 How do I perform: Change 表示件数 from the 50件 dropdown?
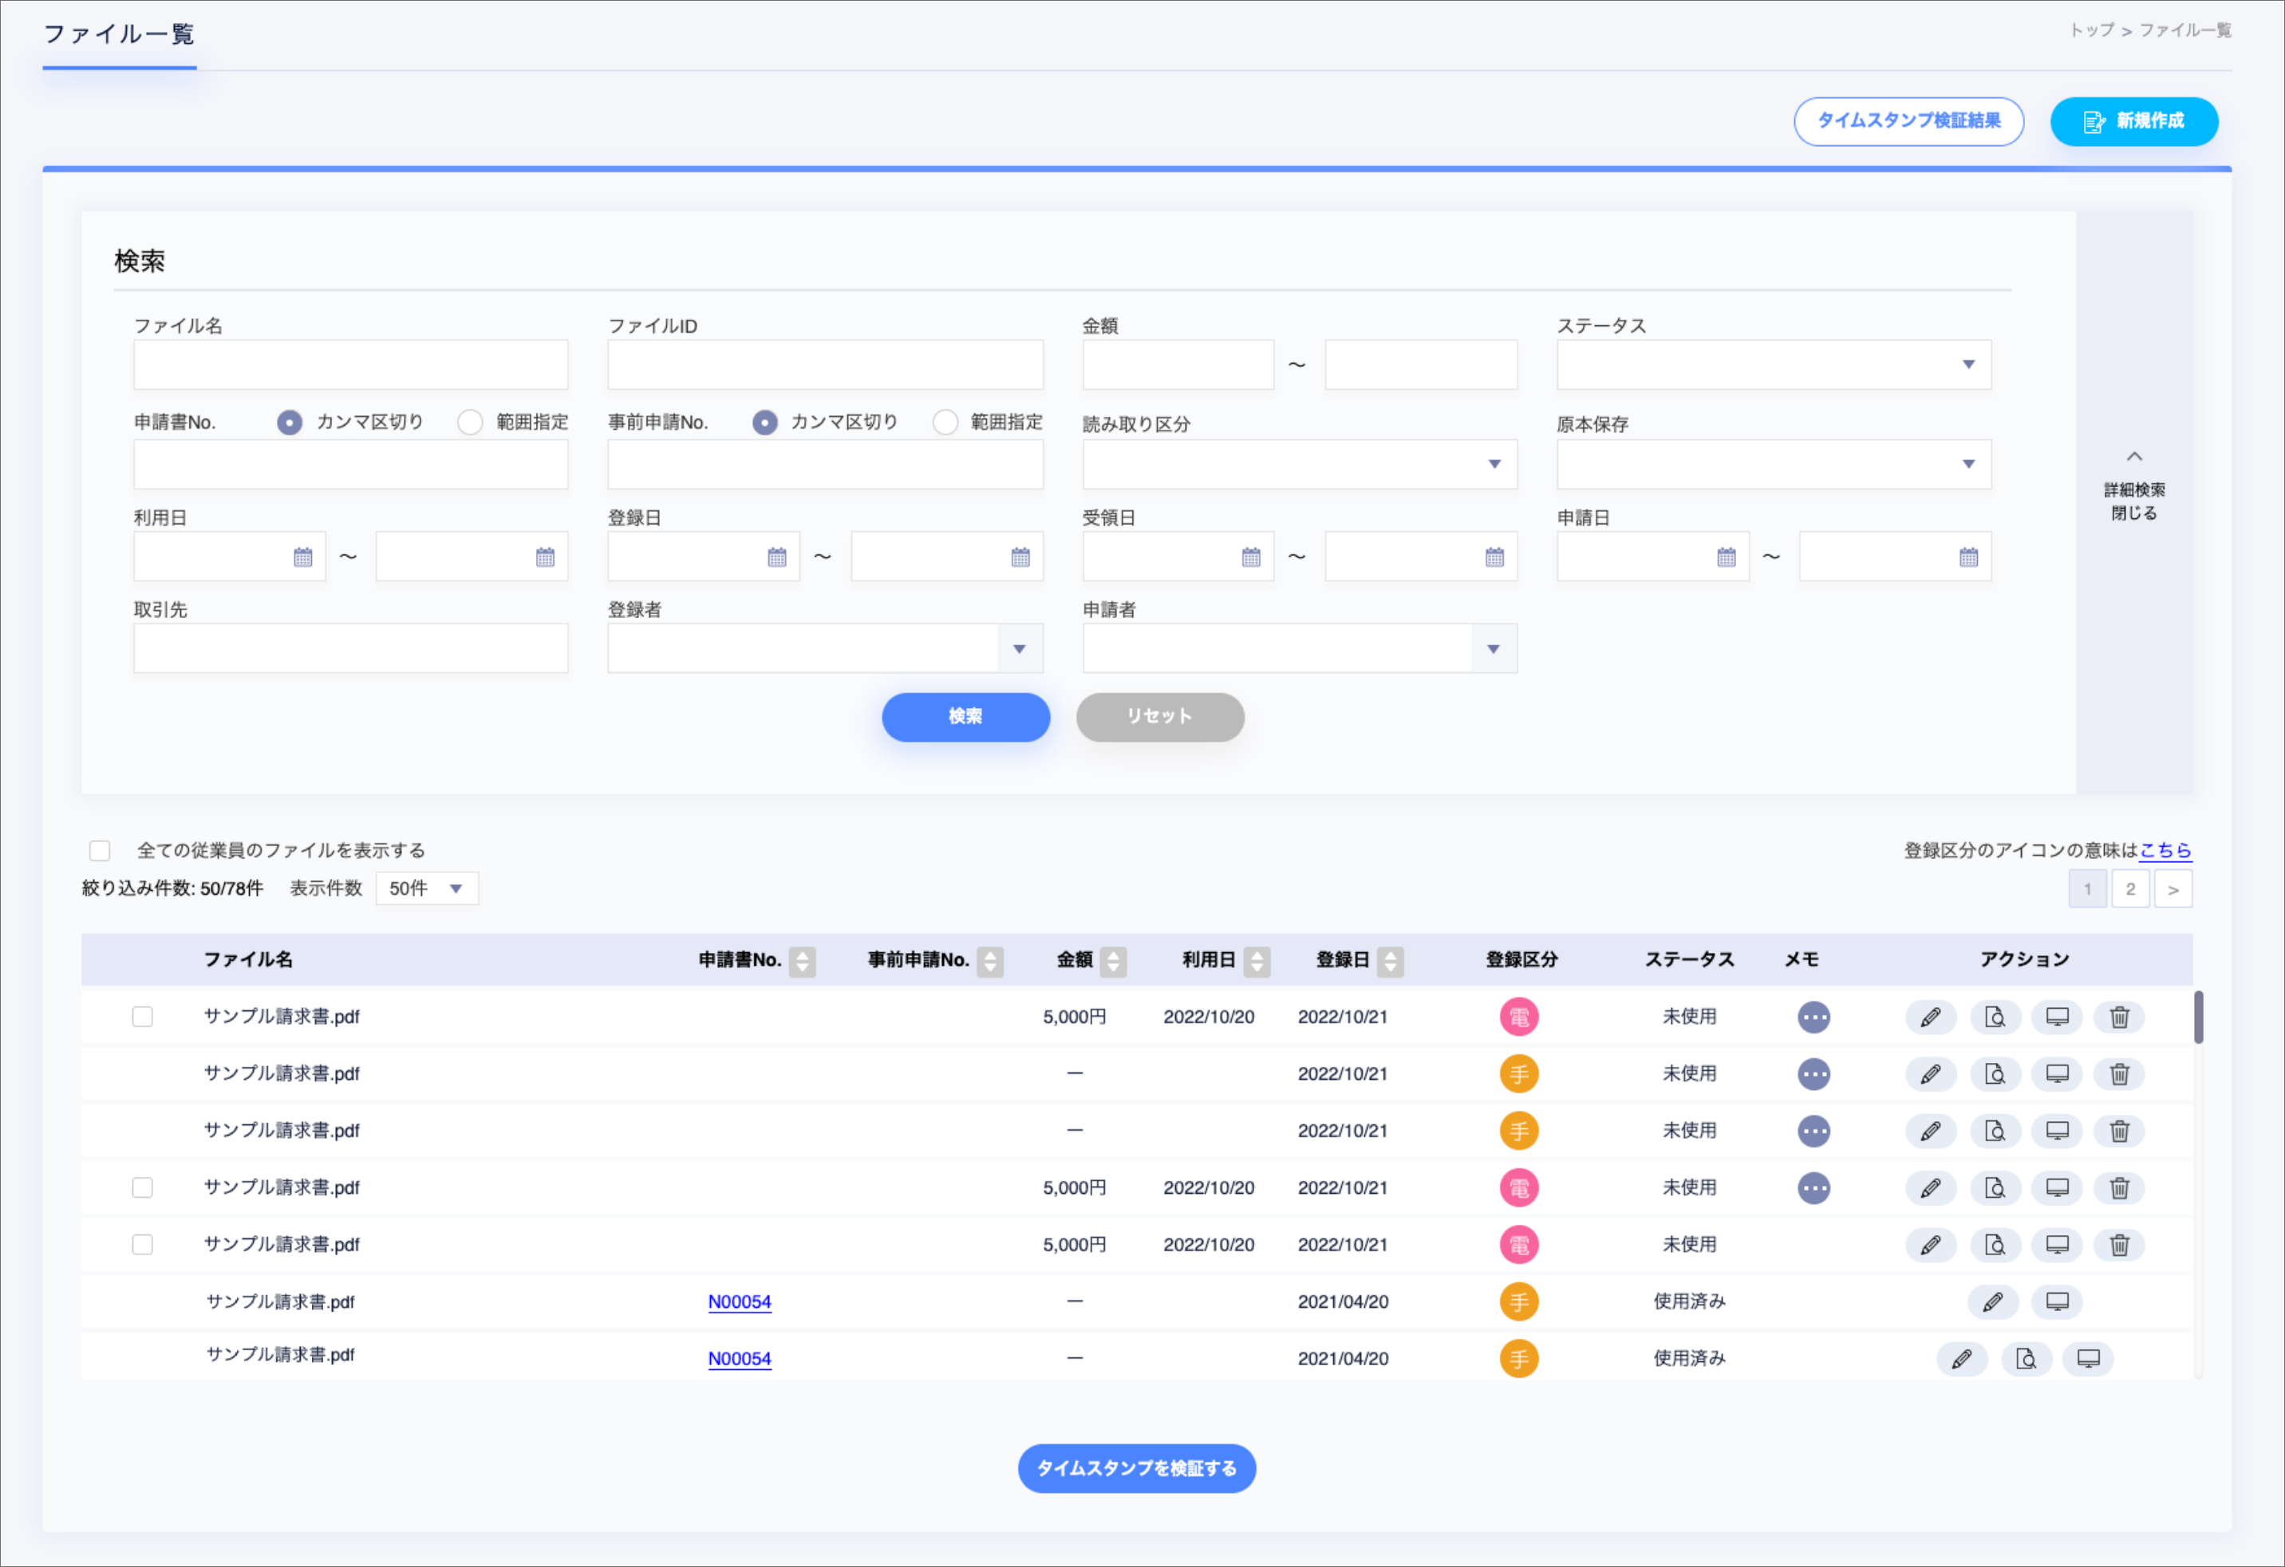[x=427, y=889]
